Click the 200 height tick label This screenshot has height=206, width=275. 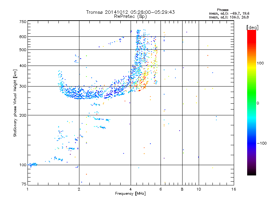pos(23,115)
